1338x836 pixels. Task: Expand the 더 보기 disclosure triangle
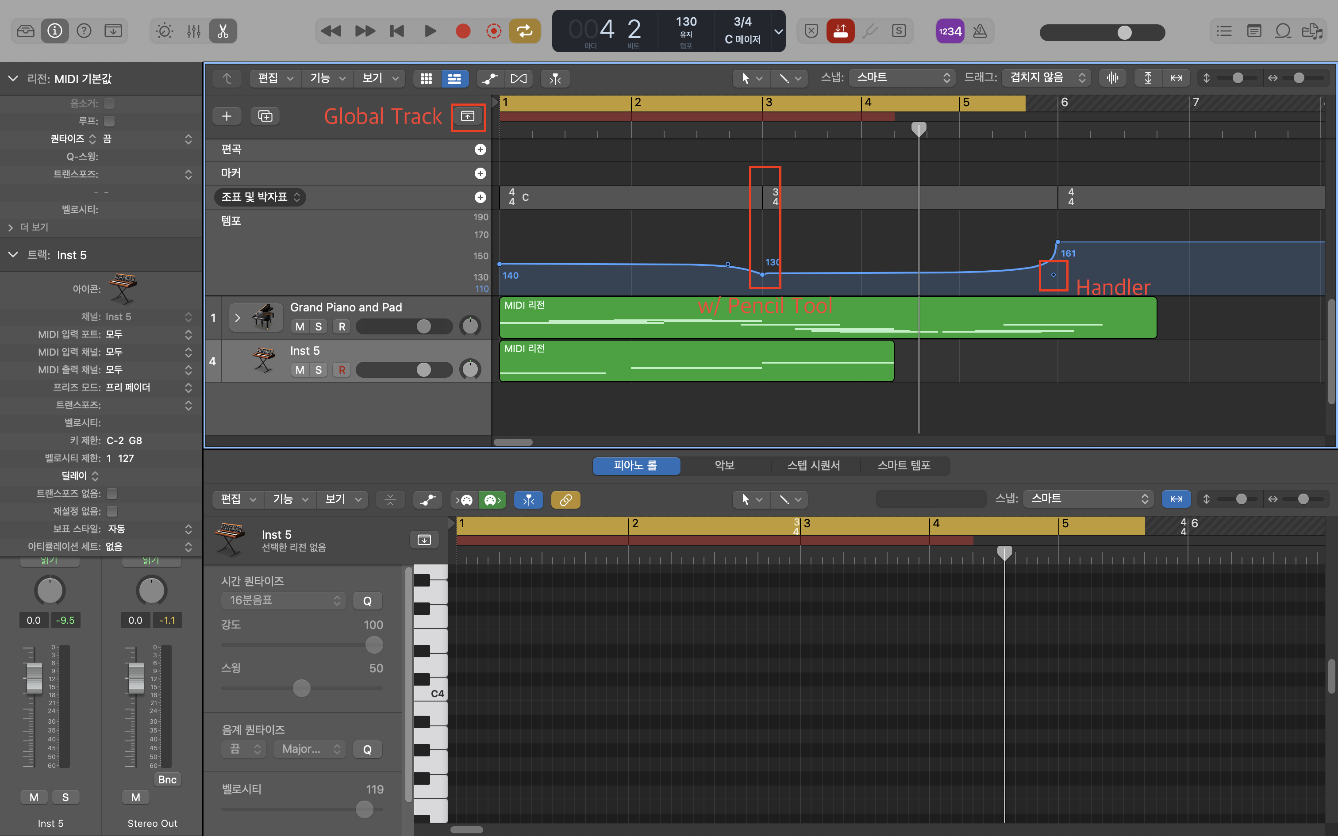(x=11, y=227)
